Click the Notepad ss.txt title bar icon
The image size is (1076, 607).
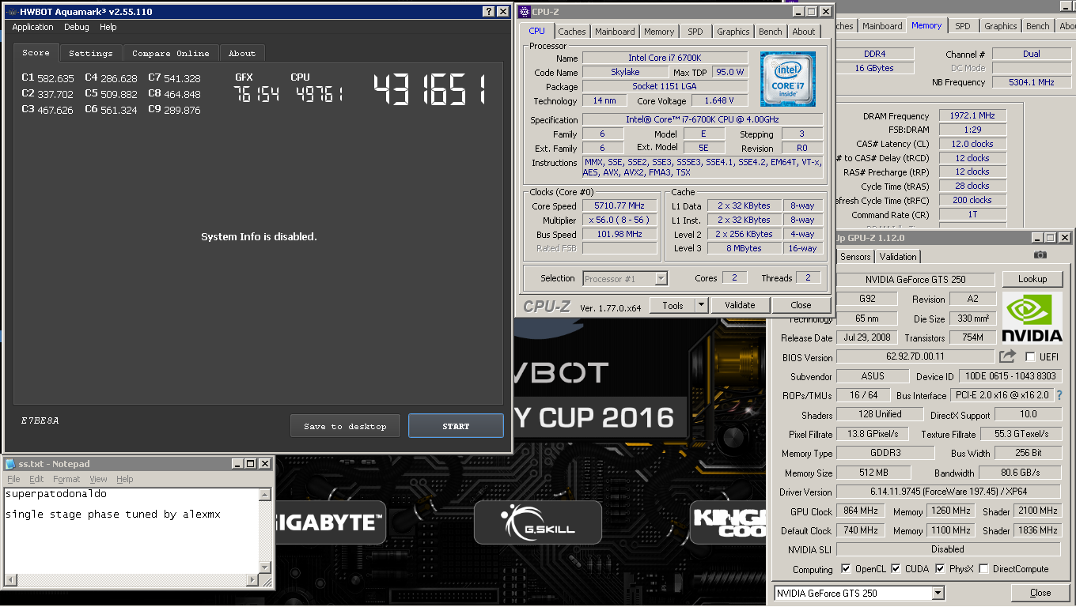click(9, 464)
